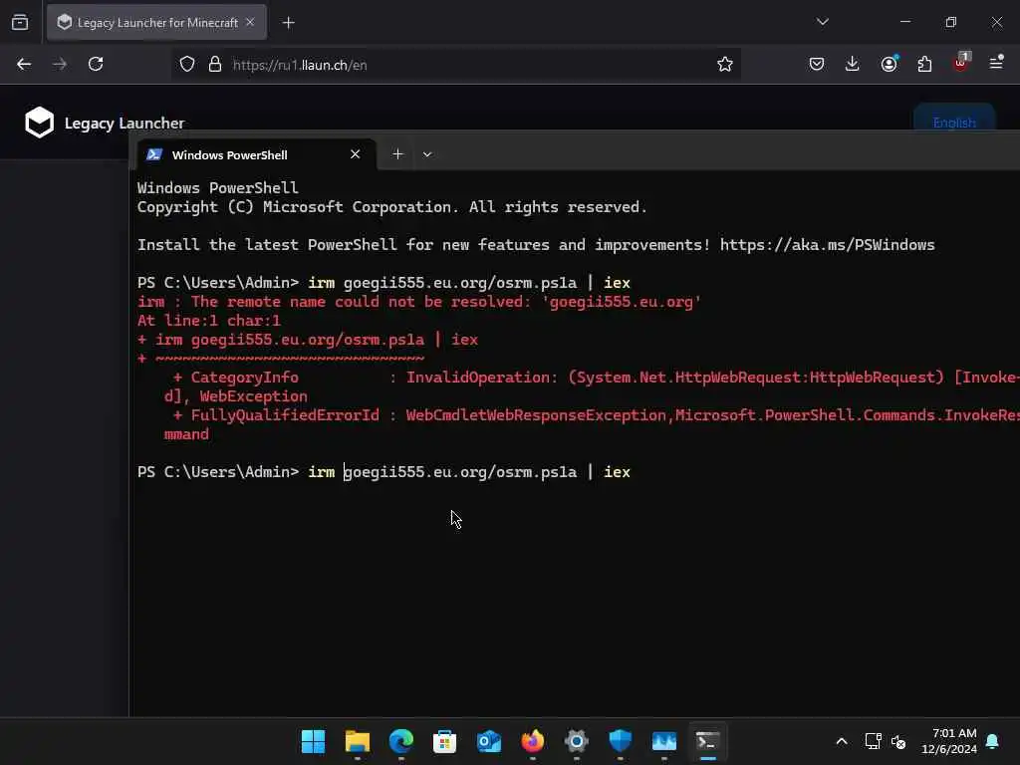This screenshot has height=765, width=1020.
Task: Click Firefox back navigation arrow
Action: point(24,64)
